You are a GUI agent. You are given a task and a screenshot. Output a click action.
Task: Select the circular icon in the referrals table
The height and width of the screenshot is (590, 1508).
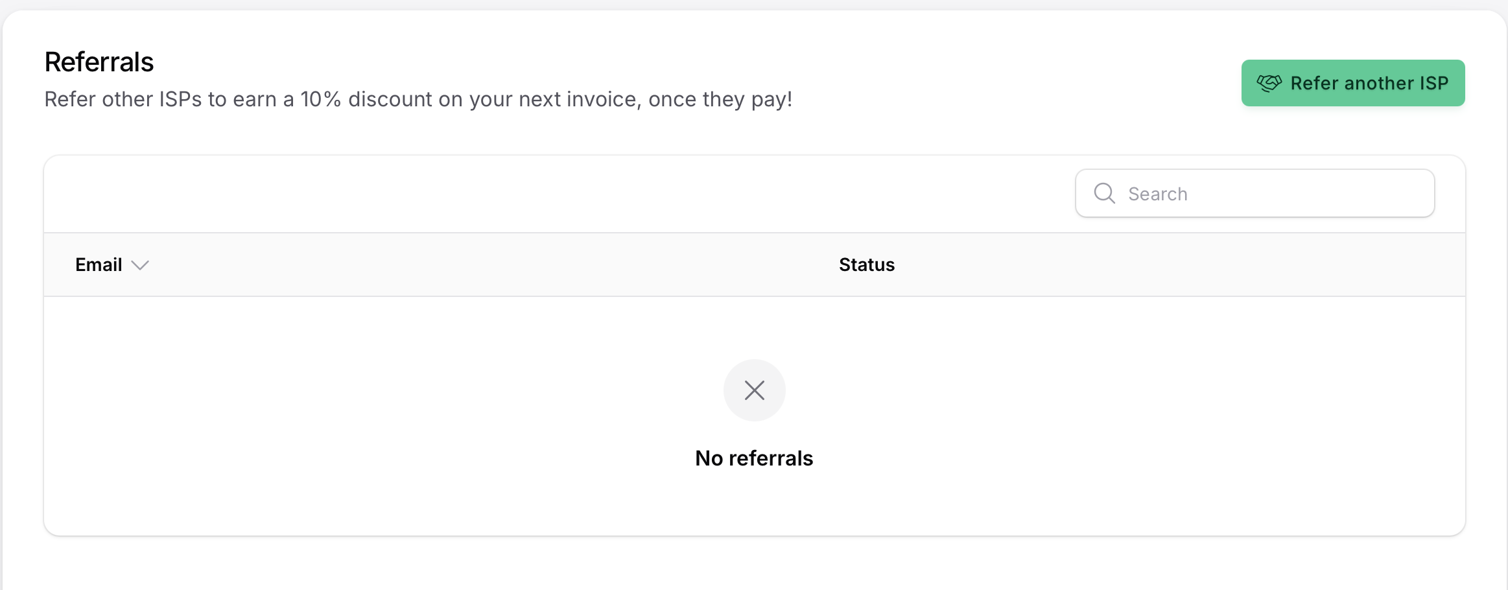point(754,390)
